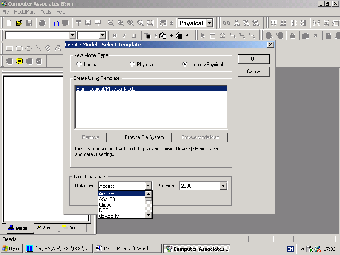Click the first gray octagon transform icon
The height and width of the screenshot is (255, 340).
(9, 61)
